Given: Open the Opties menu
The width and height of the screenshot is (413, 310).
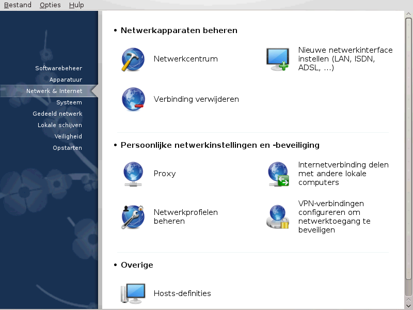Looking at the screenshot, I should [x=50, y=5].
